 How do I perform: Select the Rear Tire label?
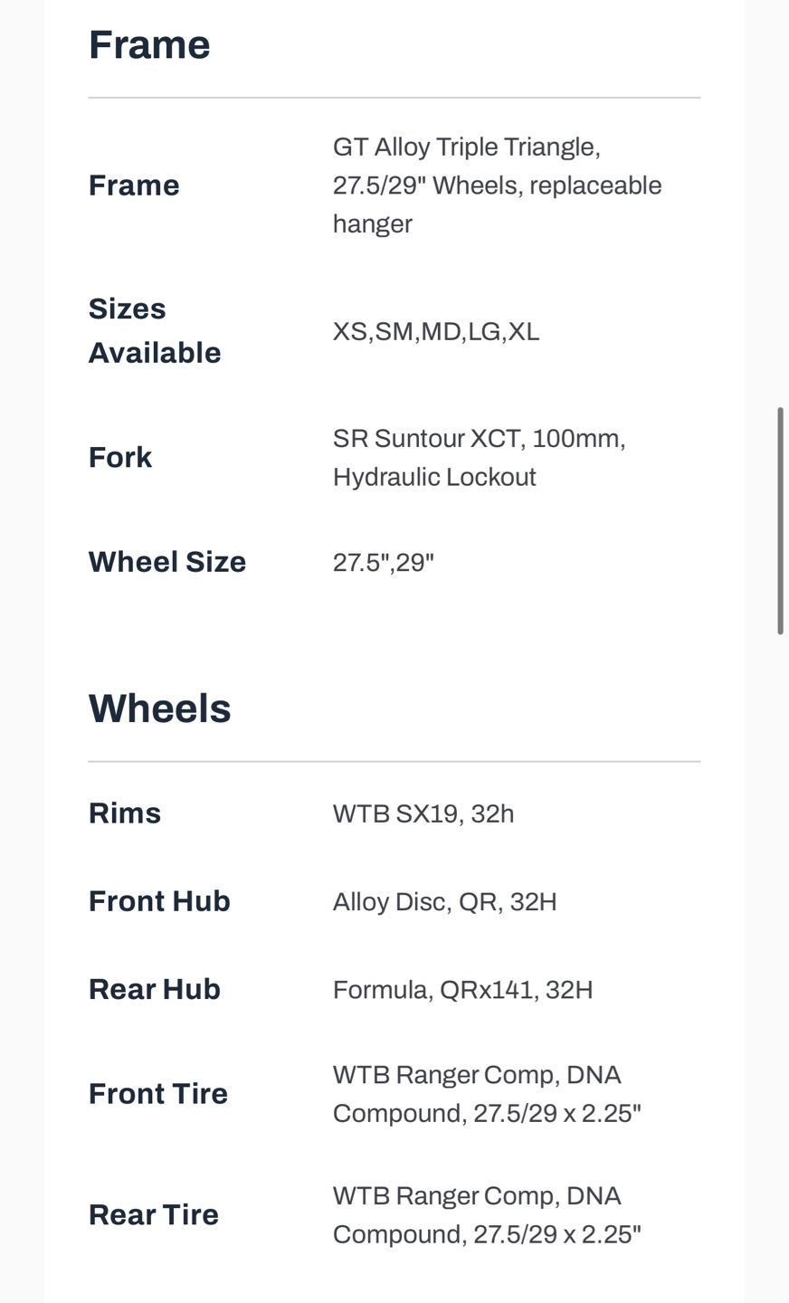(154, 1214)
